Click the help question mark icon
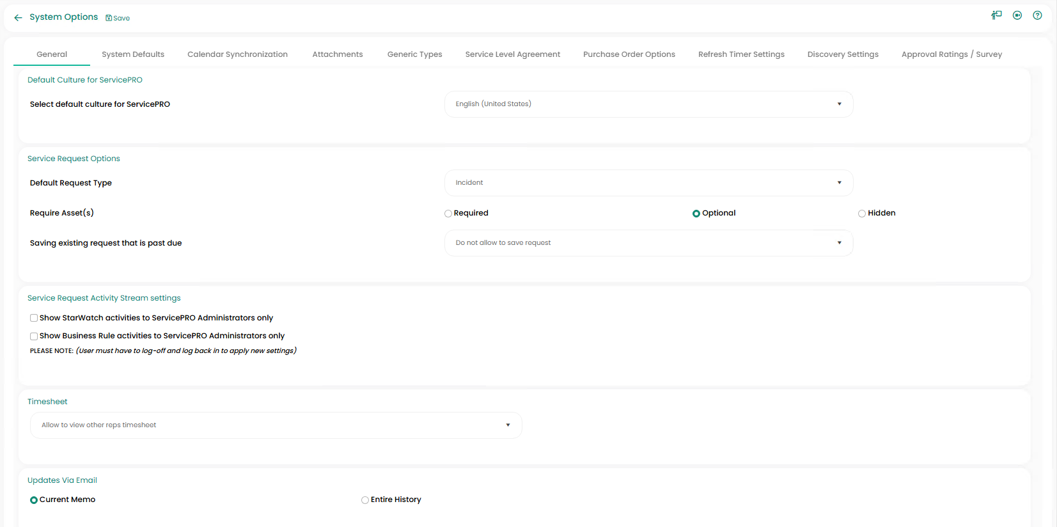Image resolution: width=1057 pixels, height=527 pixels. (1037, 15)
